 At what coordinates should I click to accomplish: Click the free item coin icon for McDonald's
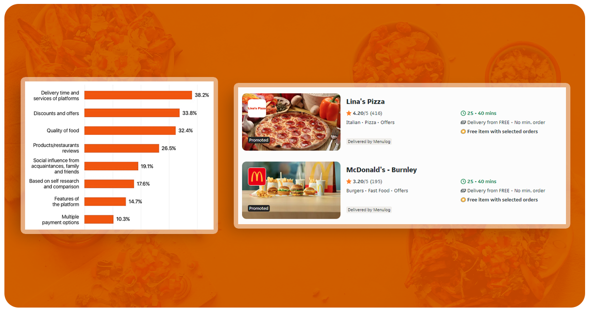click(463, 200)
